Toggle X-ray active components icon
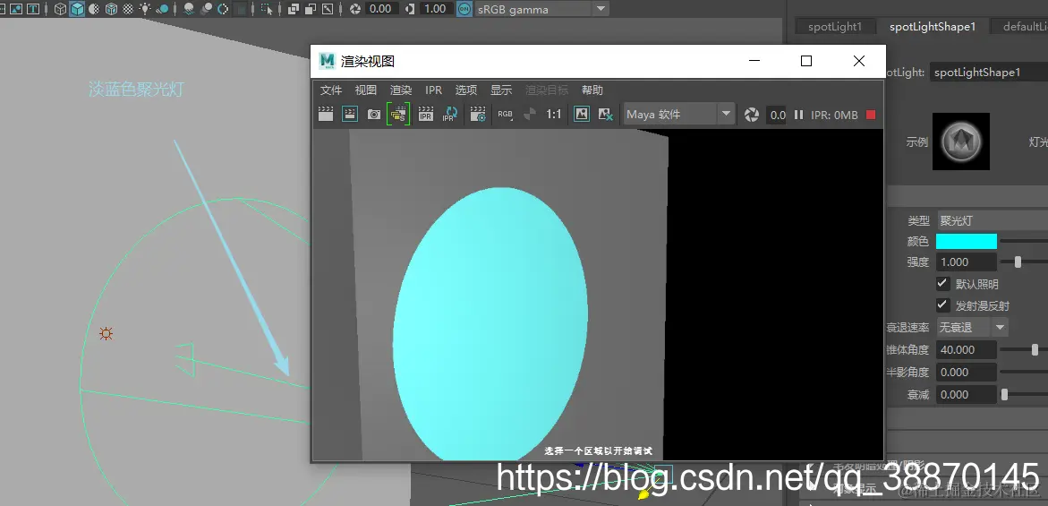Image resolution: width=1048 pixels, height=506 pixels. coord(311,9)
